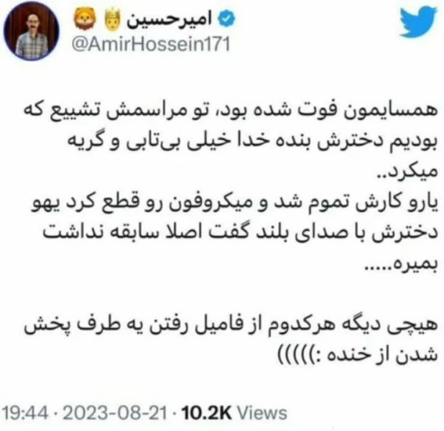Click the word میکرد.. in the tweet
This screenshot has width=444, height=431.
tap(408, 172)
